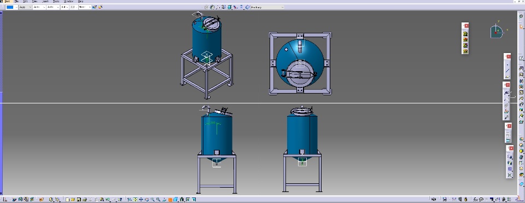Image resolution: width=525 pixels, height=203 pixels.
Task: Click the 3D compass in the viewport corner
Action: (497, 32)
